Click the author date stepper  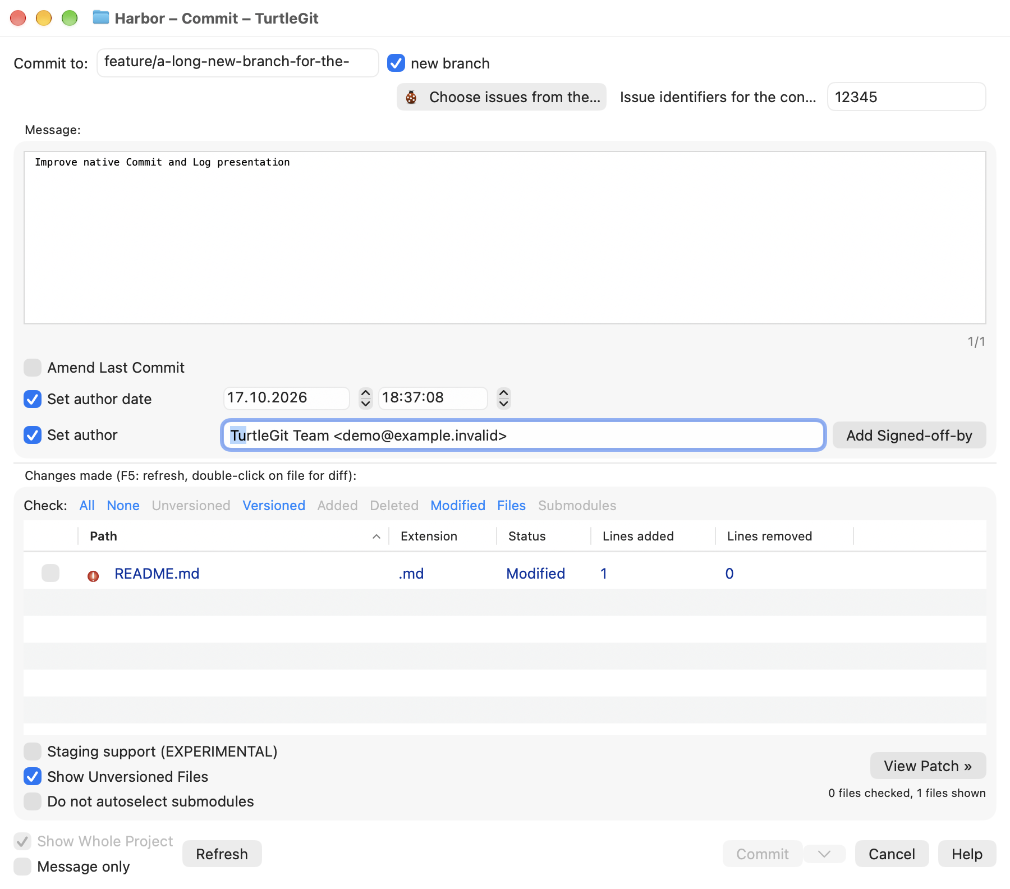(x=366, y=398)
